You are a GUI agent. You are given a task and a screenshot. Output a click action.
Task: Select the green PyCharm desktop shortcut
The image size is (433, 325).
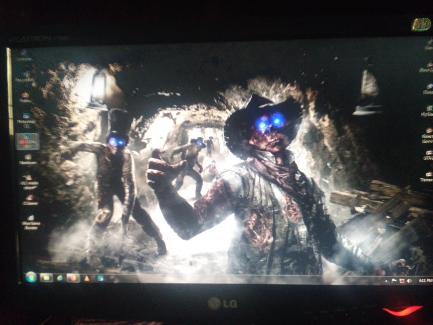[x=428, y=111]
